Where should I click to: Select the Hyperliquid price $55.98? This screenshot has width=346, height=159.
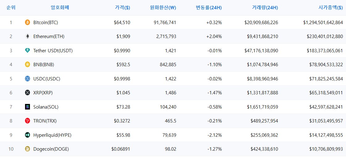click(x=123, y=135)
